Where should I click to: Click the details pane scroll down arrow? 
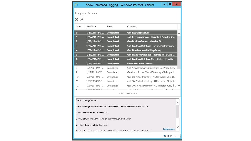pos(177,127)
